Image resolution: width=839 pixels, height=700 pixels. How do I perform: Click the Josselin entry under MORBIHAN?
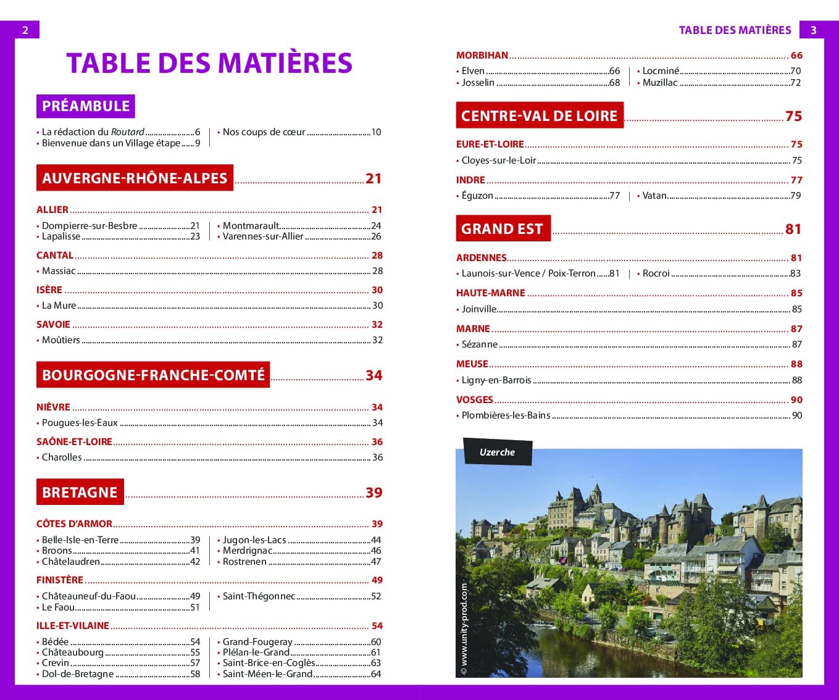tap(478, 81)
